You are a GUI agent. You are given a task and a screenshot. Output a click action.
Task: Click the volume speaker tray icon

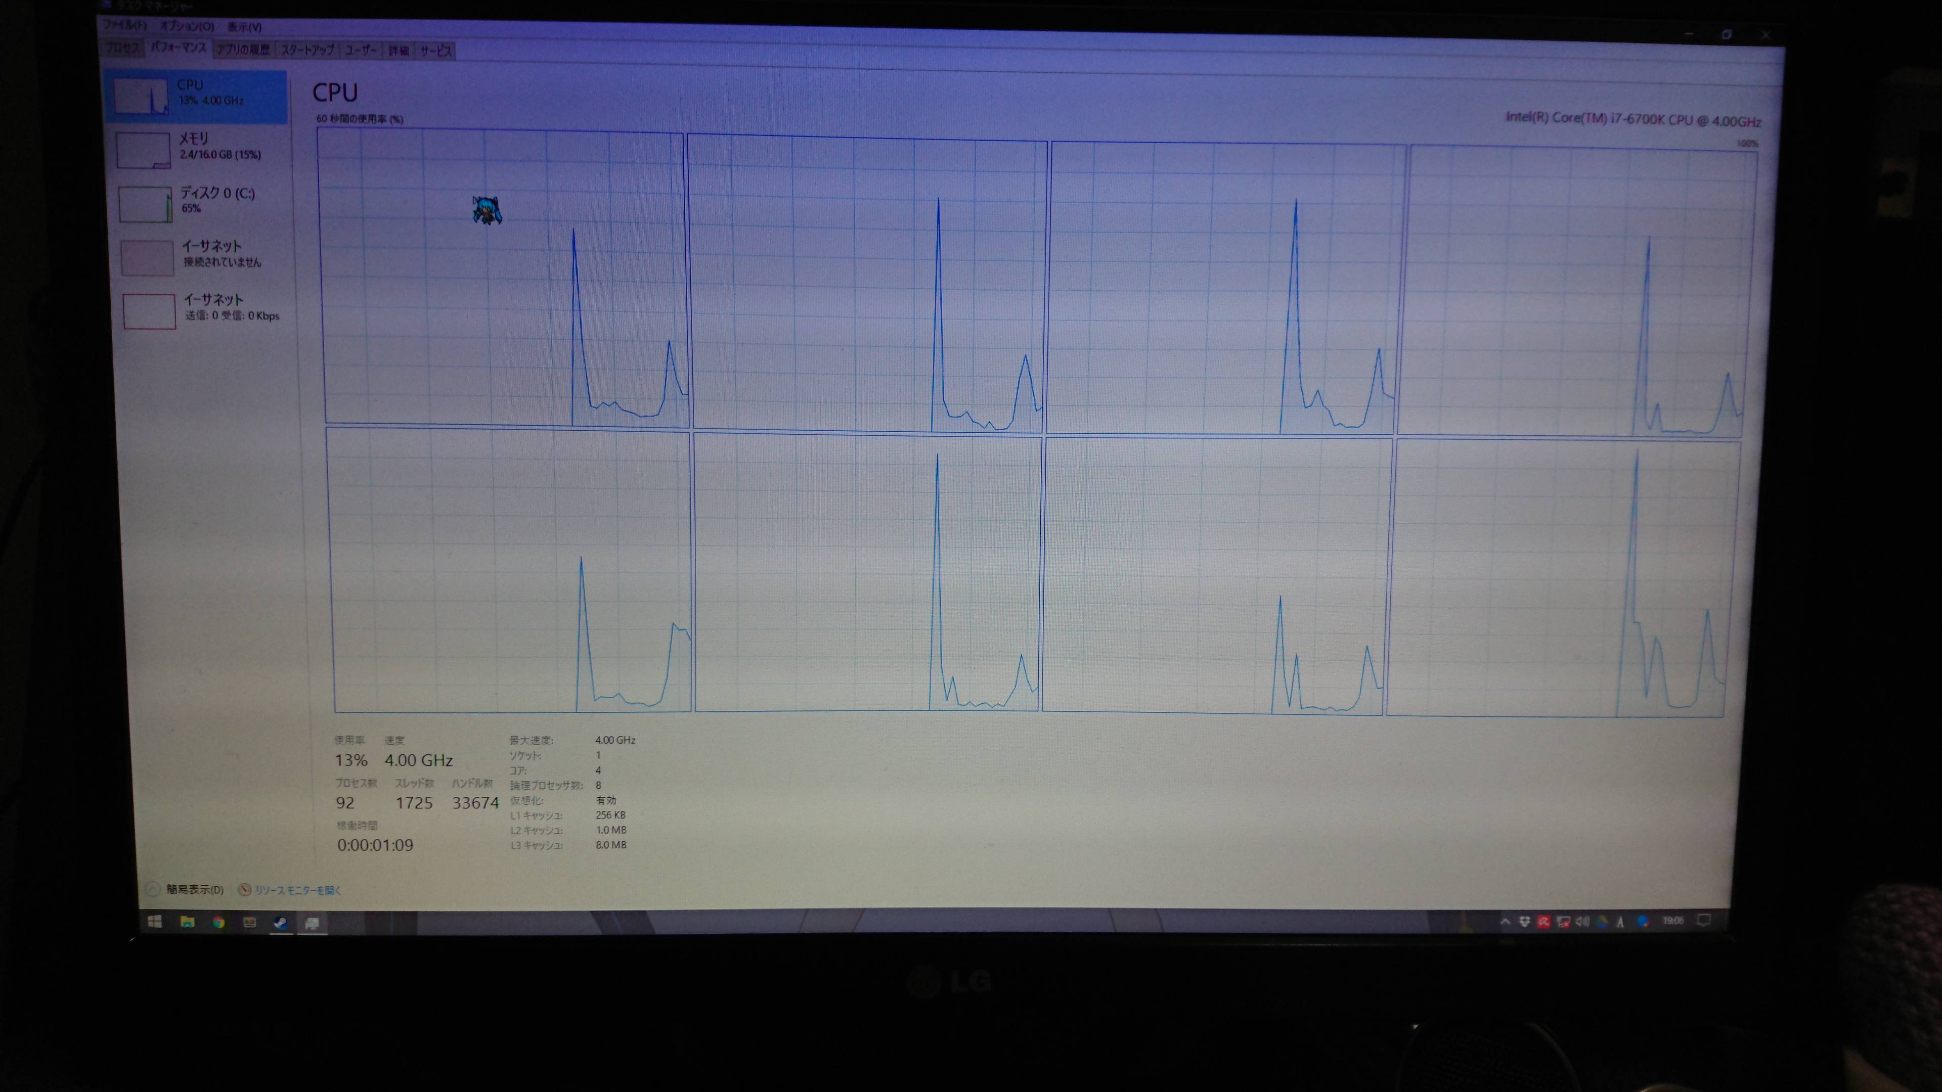(1582, 921)
